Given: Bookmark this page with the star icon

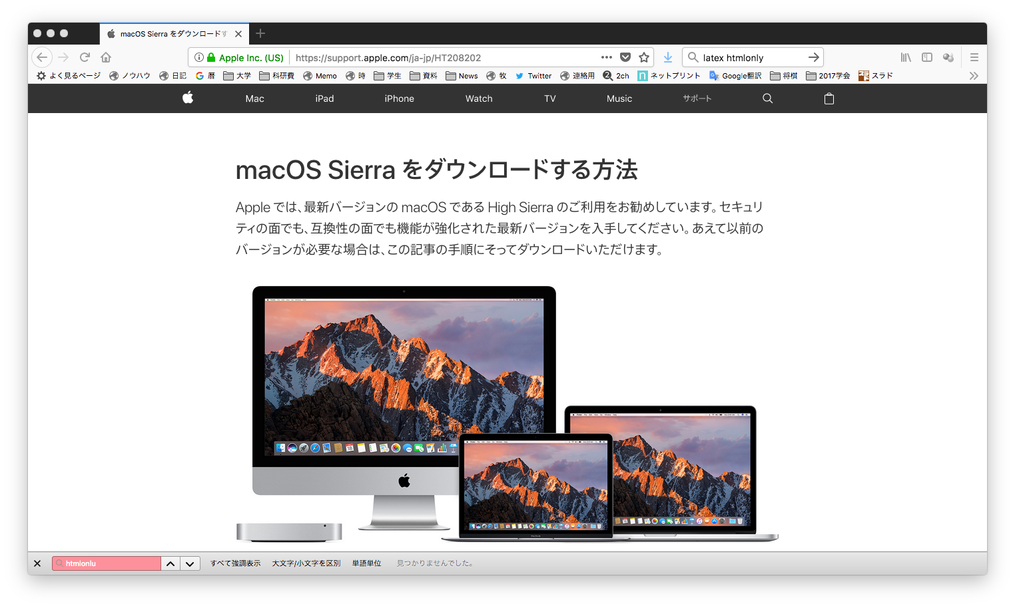Looking at the screenshot, I should (644, 57).
